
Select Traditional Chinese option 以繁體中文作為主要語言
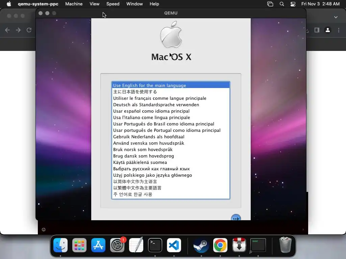pyautogui.click(x=171, y=188)
